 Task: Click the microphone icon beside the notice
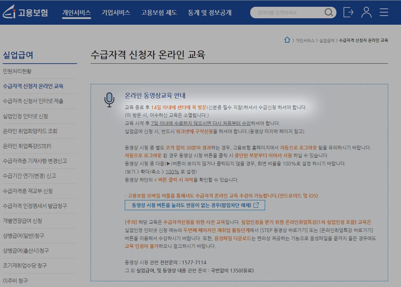pyautogui.click(x=109, y=100)
